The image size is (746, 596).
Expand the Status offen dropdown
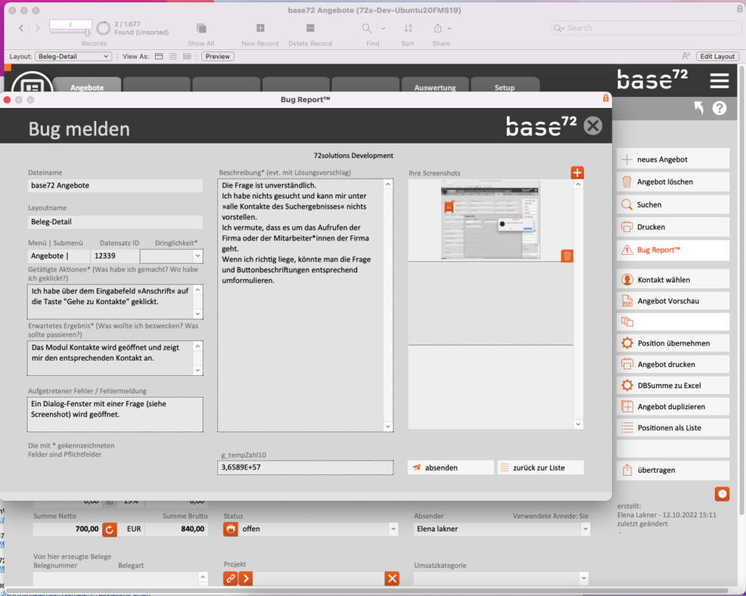(393, 529)
